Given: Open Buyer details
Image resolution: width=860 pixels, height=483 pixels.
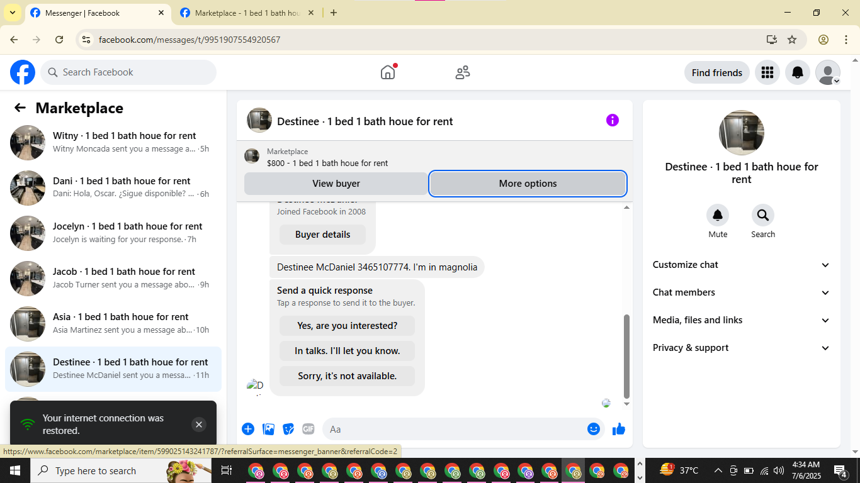Looking at the screenshot, I should (x=322, y=235).
